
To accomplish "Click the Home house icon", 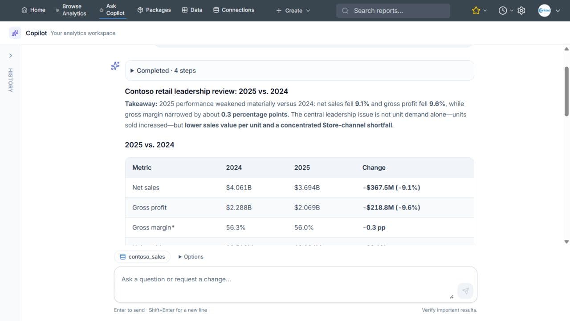I will [24, 10].
